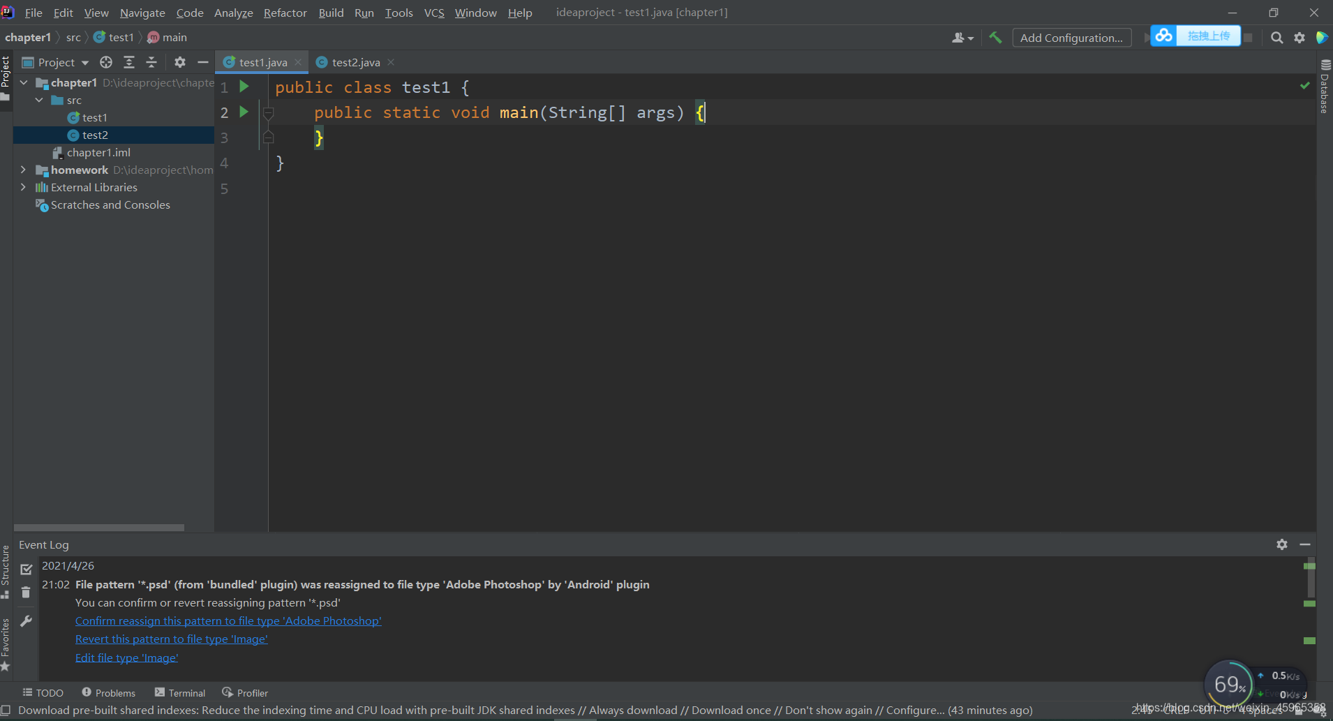The height and width of the screenshot is (721, 1333).
Task: Select opened file with the locate target icon
Action: click(106, 62)
